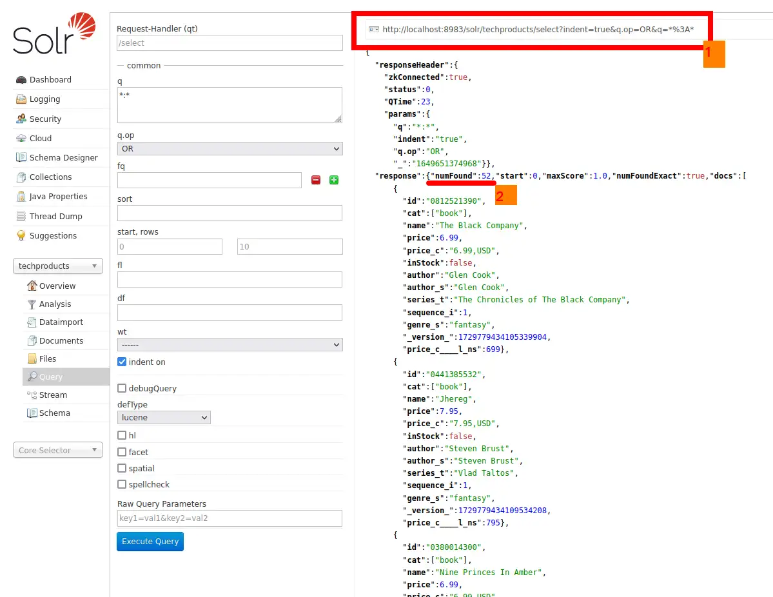Open the q.op dropdown showing OR

click(x=230, y=148)
